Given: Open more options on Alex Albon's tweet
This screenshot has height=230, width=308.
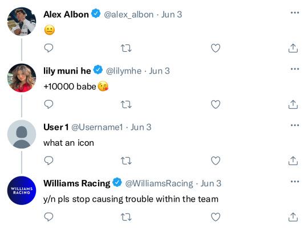Looking at the screenshot, I should (295, 13).
